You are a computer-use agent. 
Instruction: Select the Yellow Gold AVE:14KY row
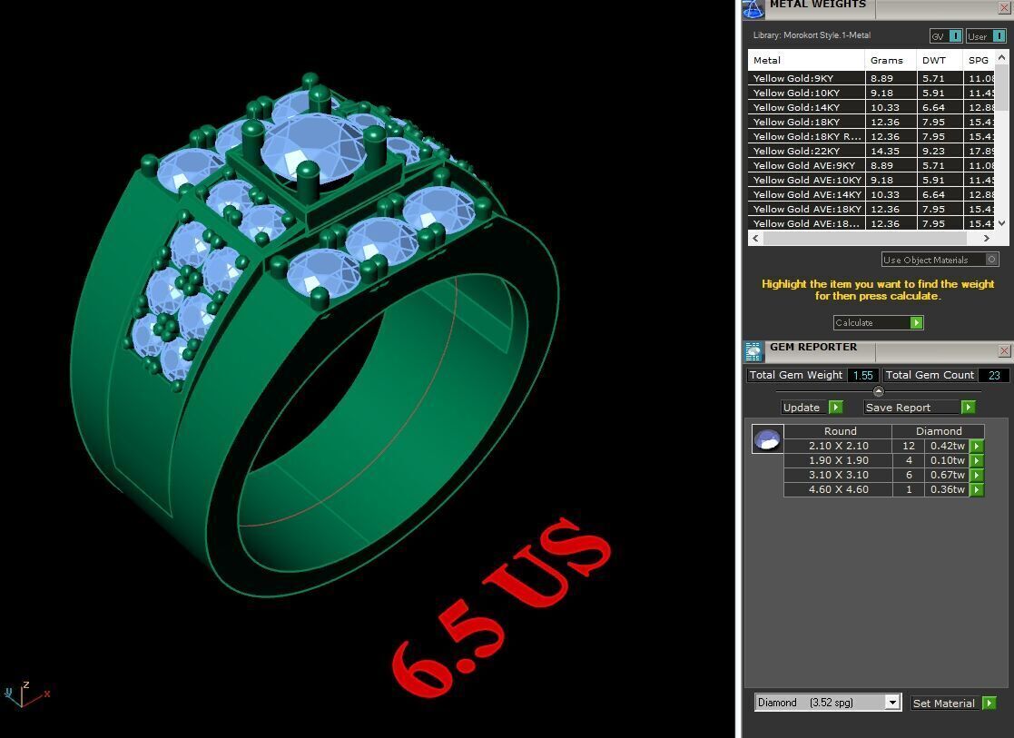click(871, 194)
